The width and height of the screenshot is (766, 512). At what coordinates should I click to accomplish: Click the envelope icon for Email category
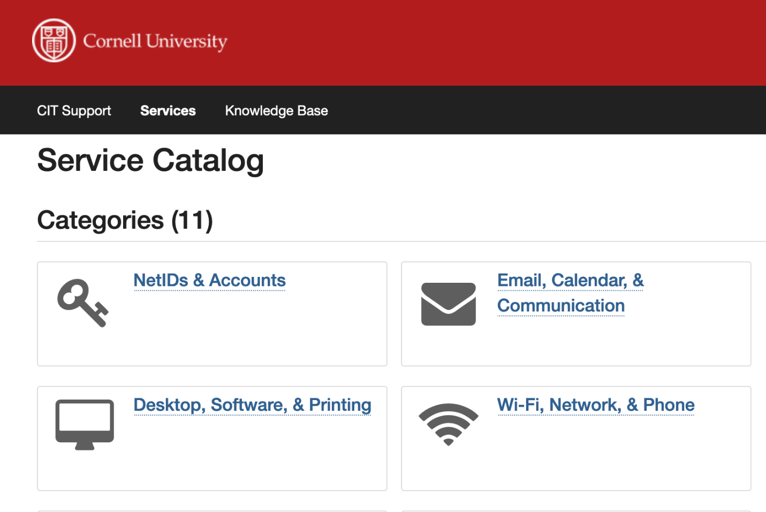(448, 304)
